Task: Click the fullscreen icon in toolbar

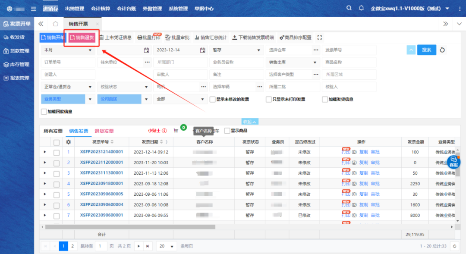Action: click(x=319, y=38)
